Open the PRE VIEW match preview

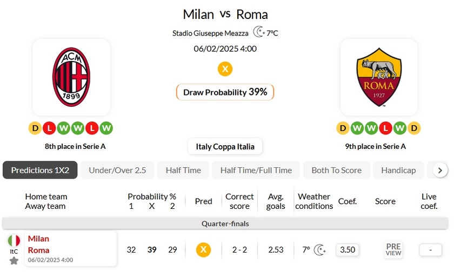click(x=393, y=249)
